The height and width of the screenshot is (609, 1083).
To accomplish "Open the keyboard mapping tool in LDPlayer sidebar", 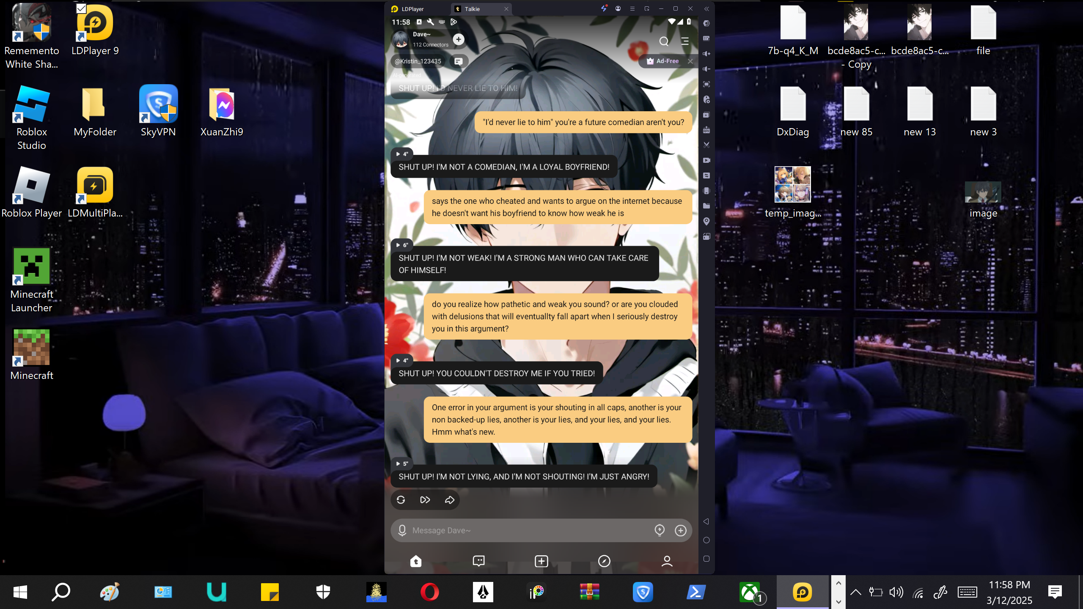I will 706,38.
